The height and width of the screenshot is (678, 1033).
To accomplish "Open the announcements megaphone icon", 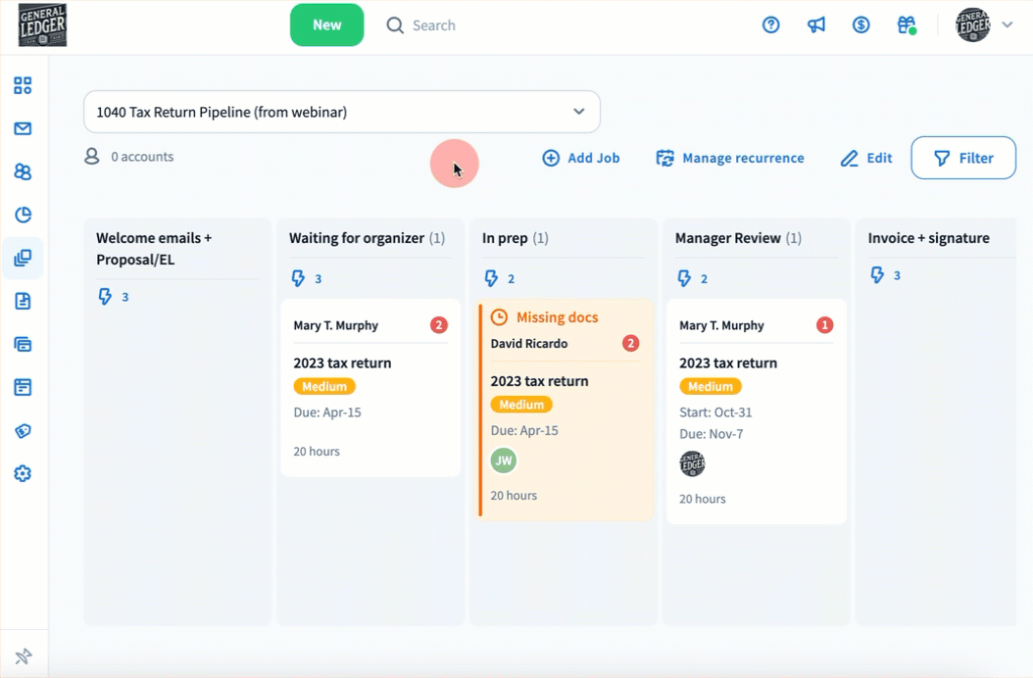I will coord(816,25).
